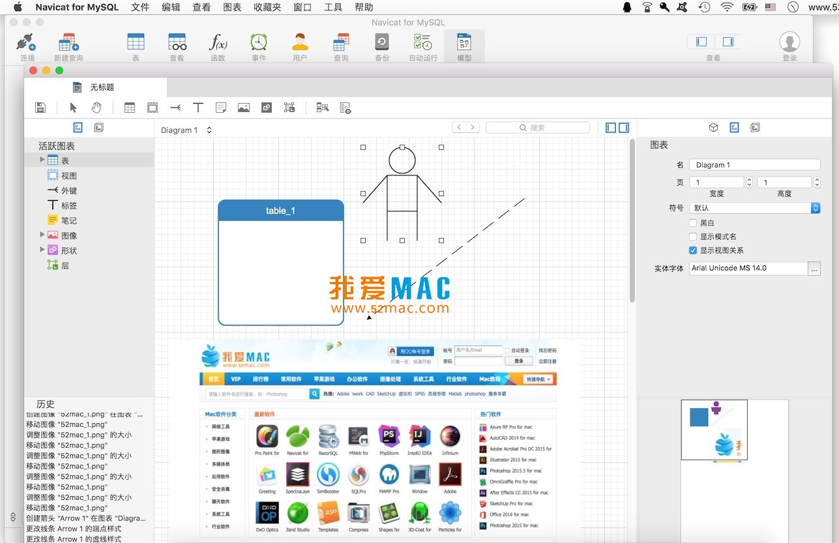Toggle left sidebar with main toolbar view button

pyautogui.click(x=701, y=42)
